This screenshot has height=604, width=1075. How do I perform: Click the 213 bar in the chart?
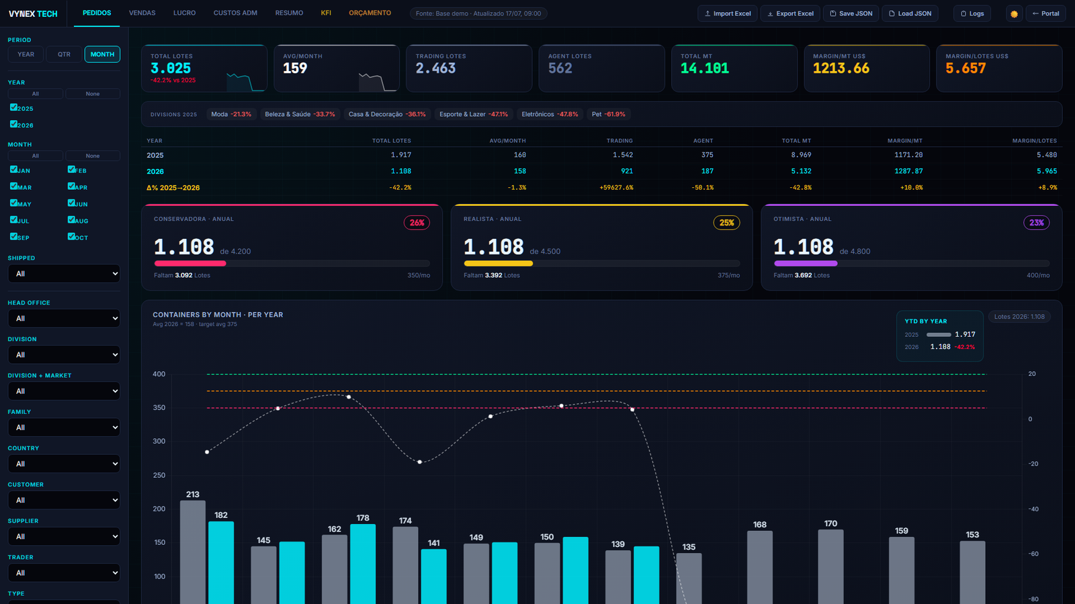coord(193,552)
